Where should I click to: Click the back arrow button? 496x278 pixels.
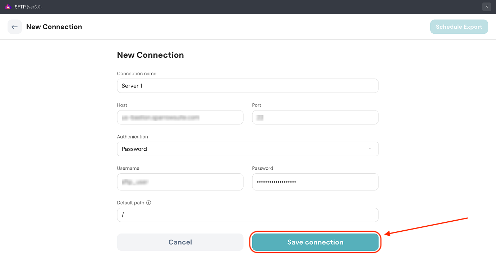(x=15, y=27)
